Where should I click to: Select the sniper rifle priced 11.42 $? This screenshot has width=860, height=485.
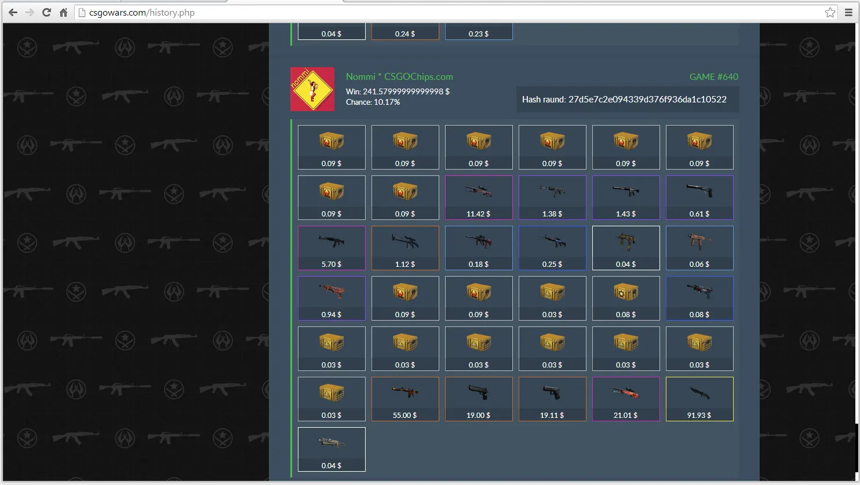tap(479, 197)
